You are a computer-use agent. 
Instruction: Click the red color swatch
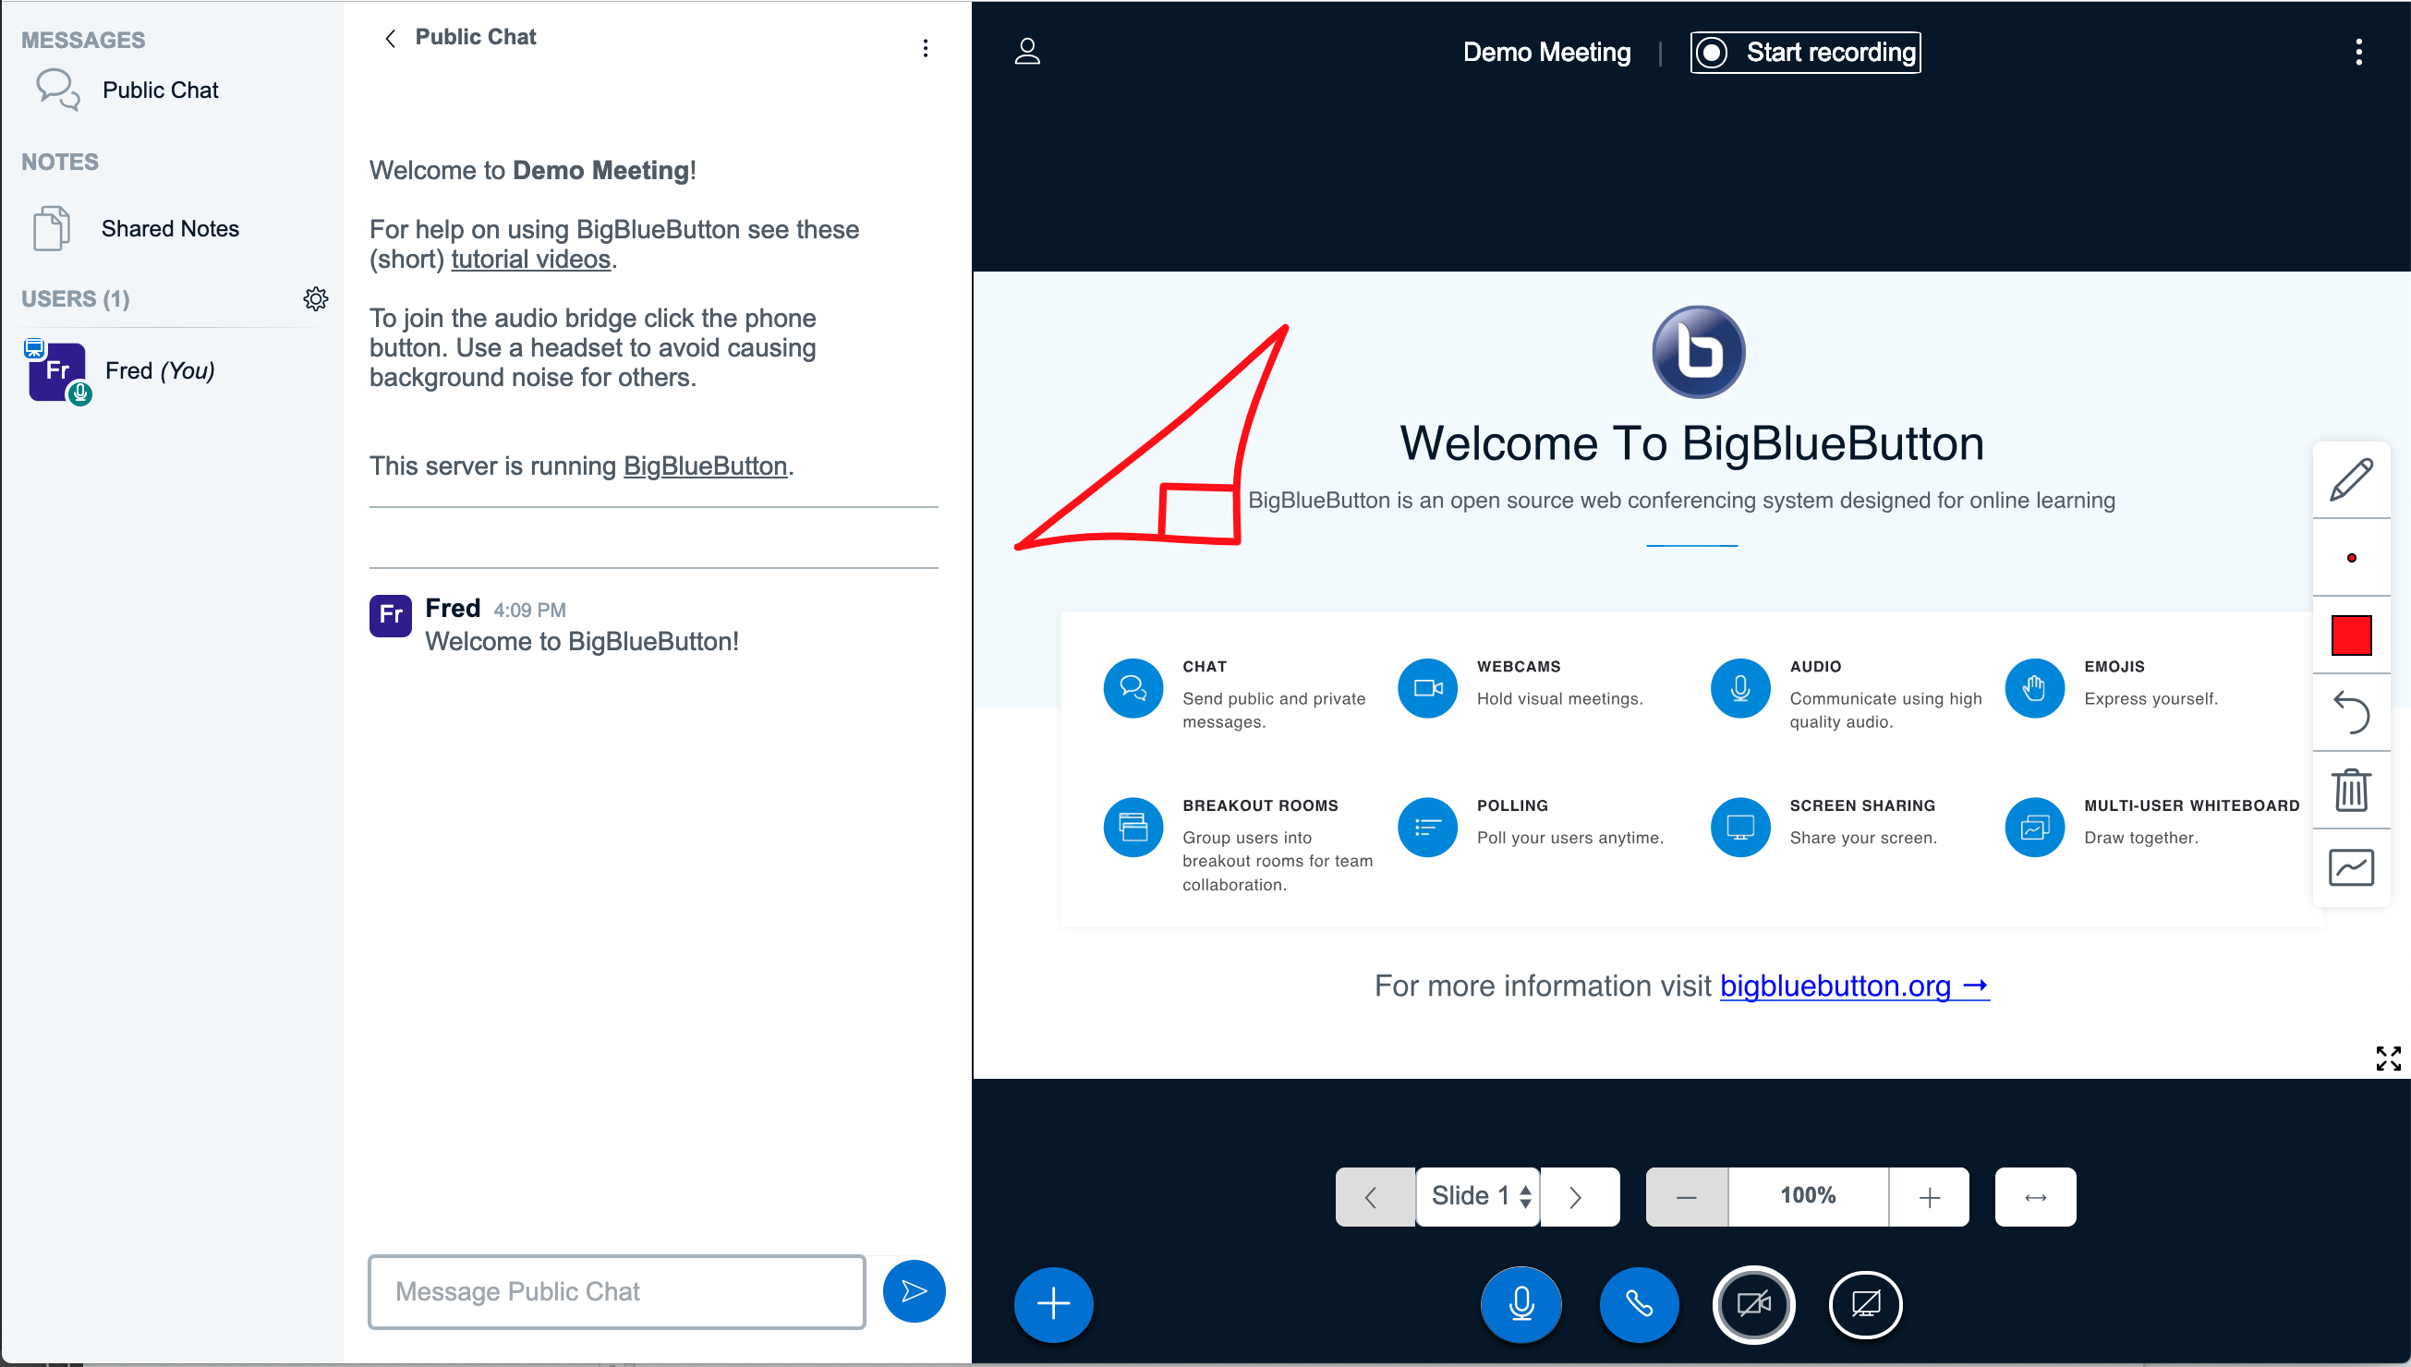point(2350,635)
